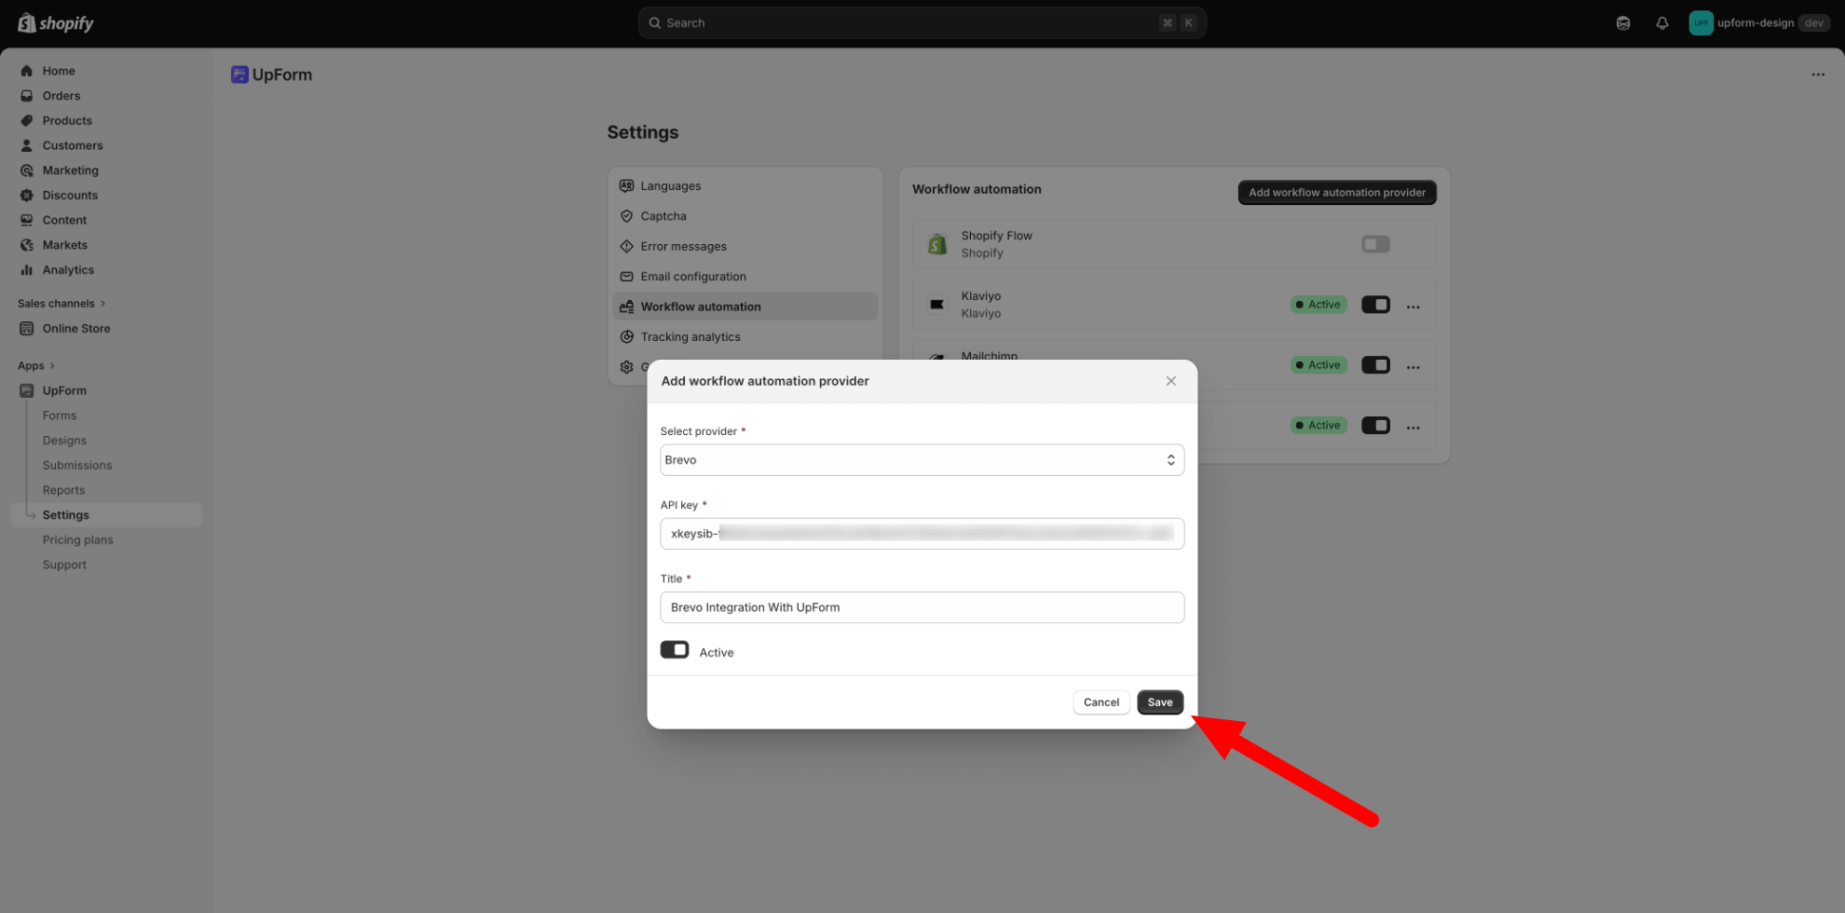
Task: Click the Error messages diamond icon
Action: (627, 247)
